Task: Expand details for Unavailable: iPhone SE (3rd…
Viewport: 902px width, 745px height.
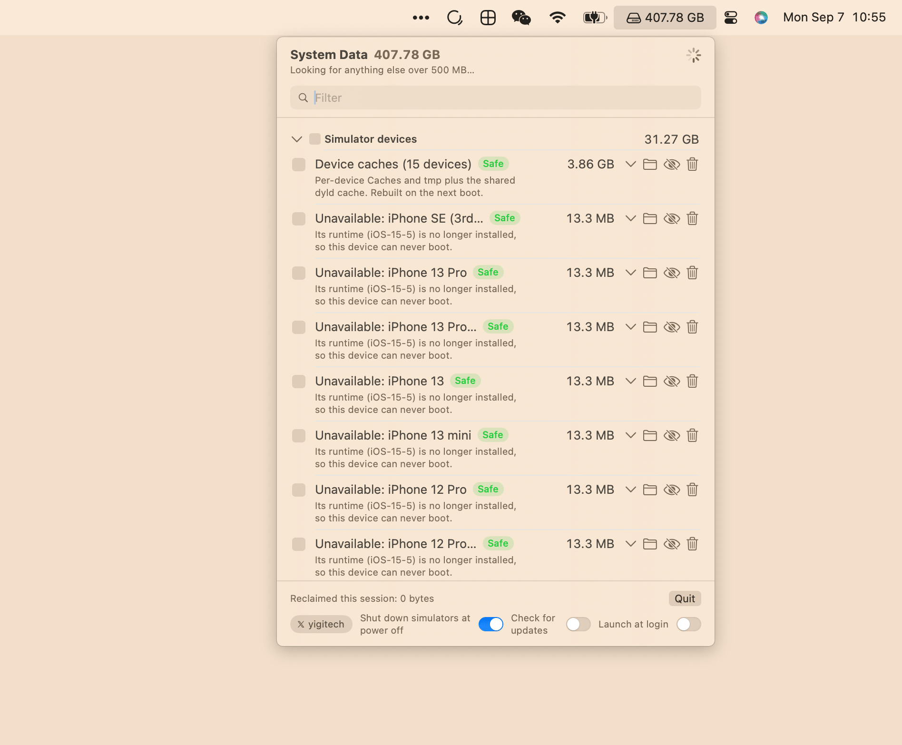Action: pos(631,219)
